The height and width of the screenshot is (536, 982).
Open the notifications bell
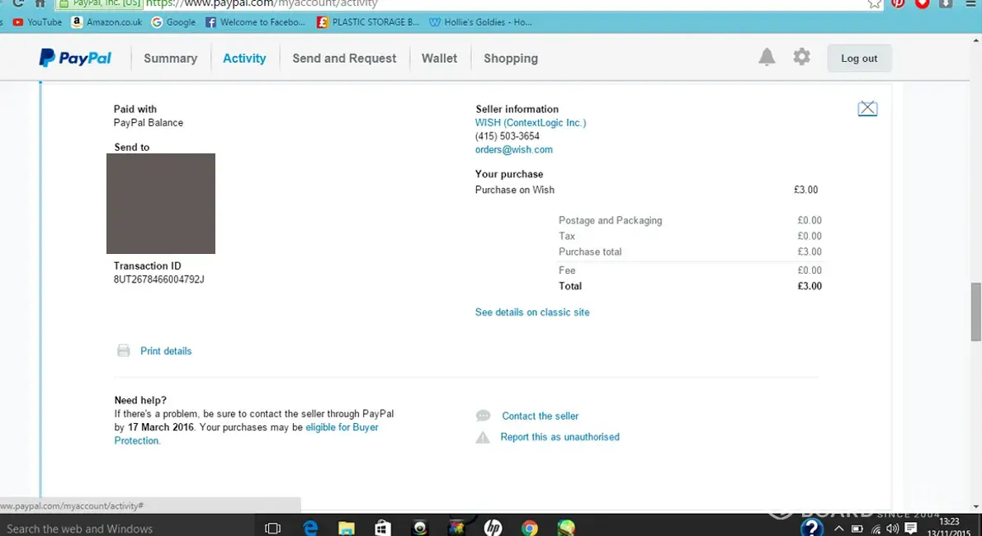[767, 57]
